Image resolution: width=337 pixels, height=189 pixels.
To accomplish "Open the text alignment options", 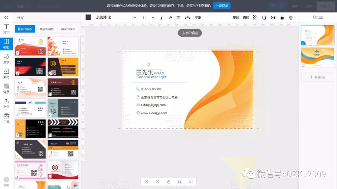I will pos(178,18).
